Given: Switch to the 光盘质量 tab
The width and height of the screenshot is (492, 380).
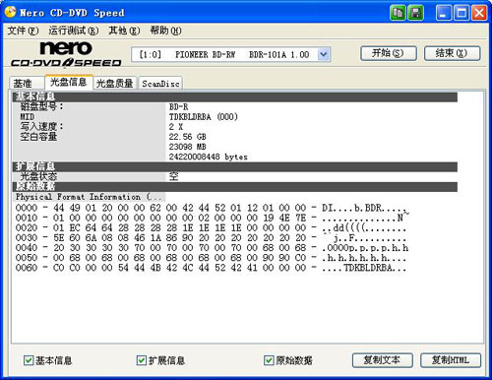Looking at the screenshot, I should 115,84.
